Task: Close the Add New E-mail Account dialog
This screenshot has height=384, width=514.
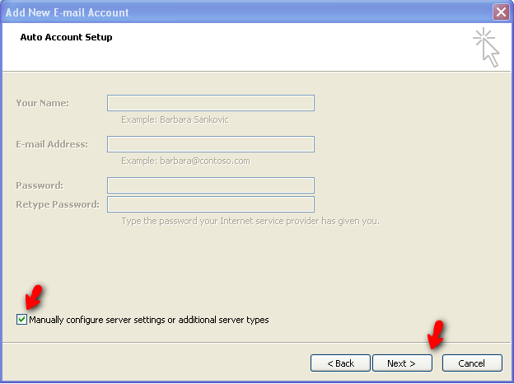Action: coord(500,12)
